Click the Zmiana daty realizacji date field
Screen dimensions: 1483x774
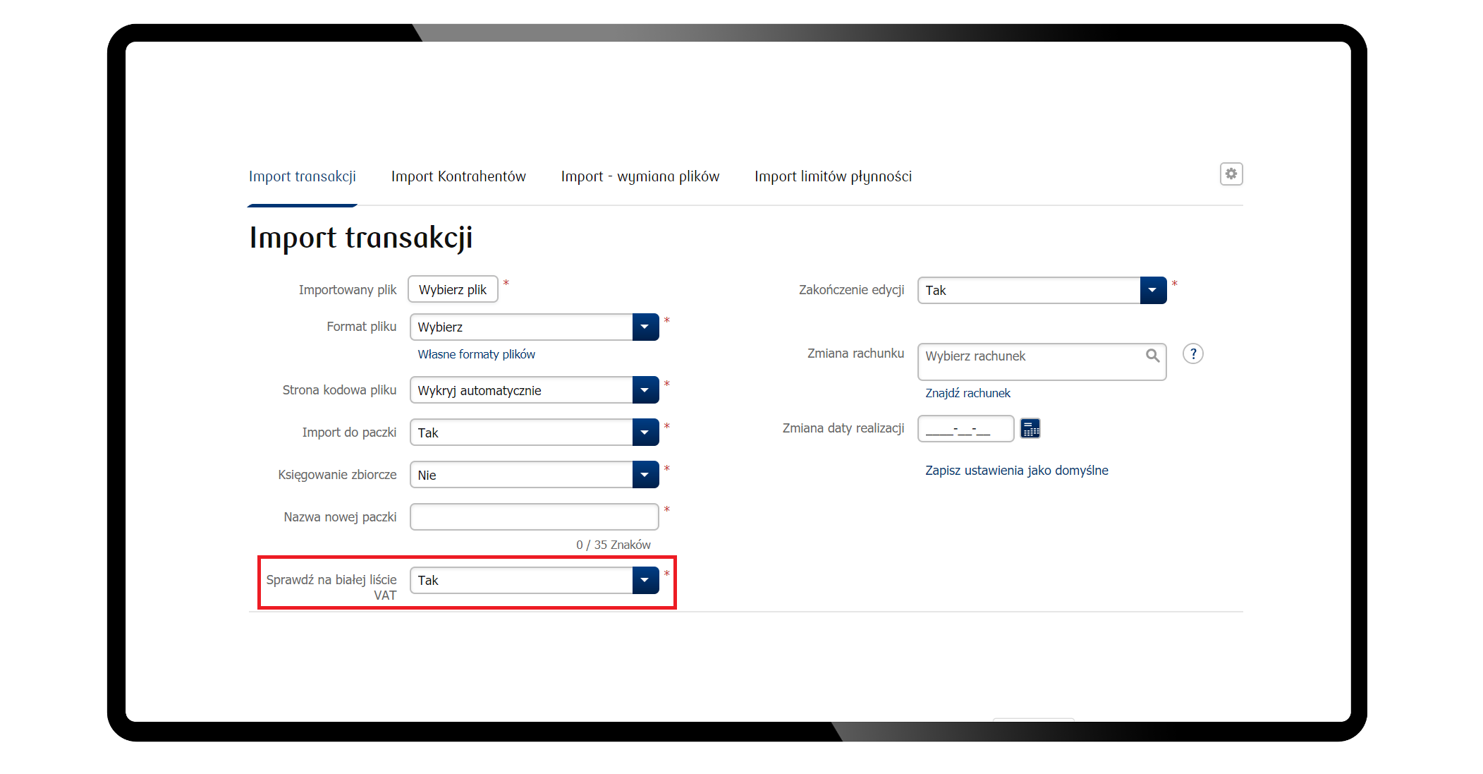(965, 429)
